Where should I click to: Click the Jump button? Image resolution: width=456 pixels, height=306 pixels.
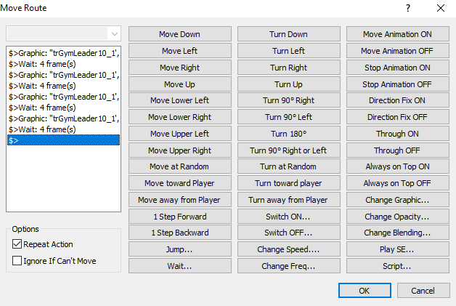pyautogui.click(x=180, y=249)
